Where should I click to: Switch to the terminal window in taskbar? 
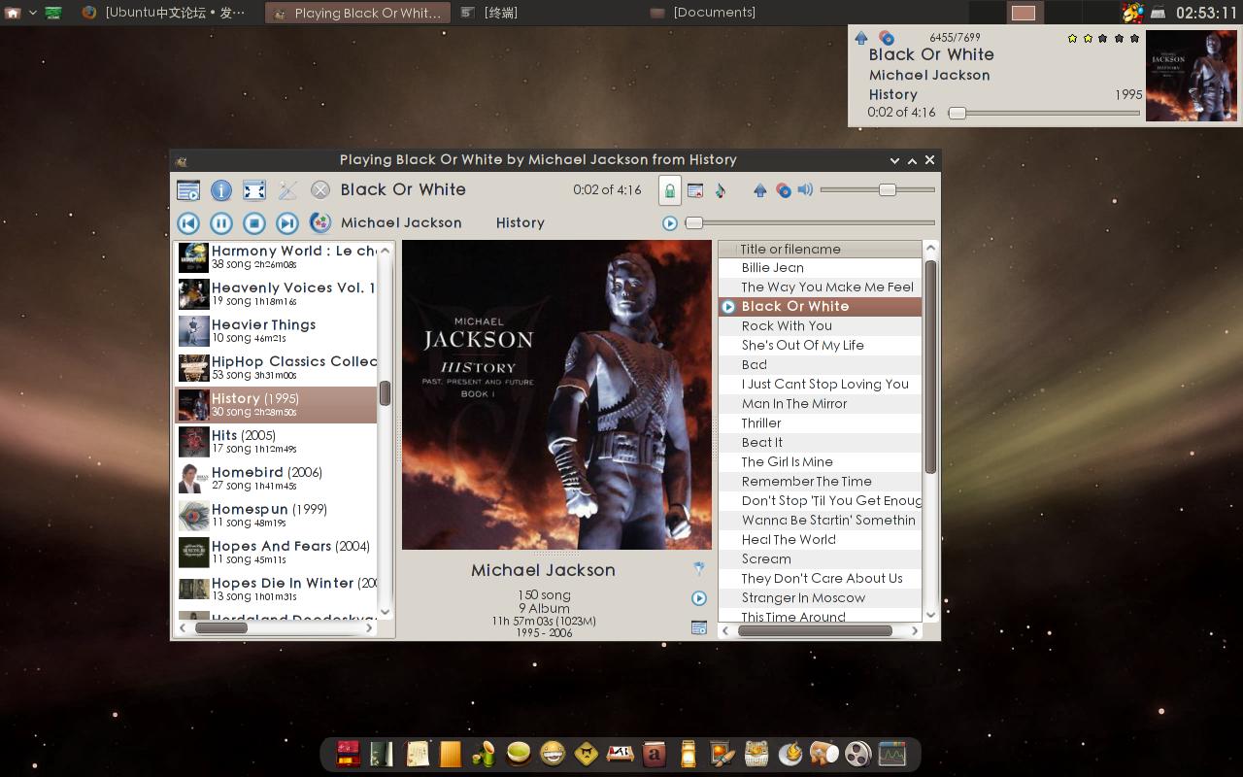490,13
